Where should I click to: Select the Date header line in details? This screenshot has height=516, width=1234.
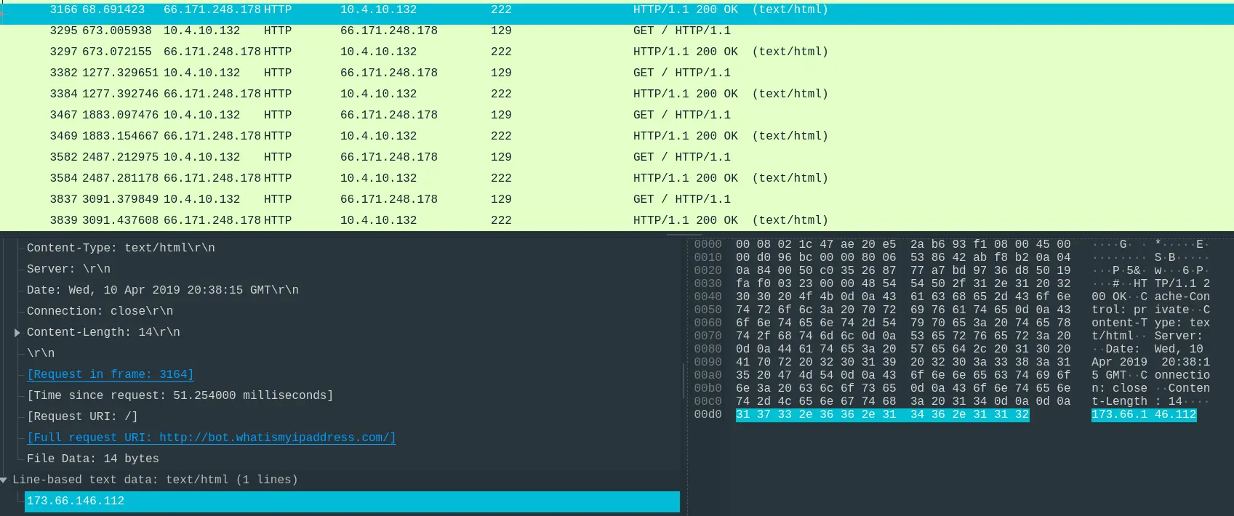(162, 290)
